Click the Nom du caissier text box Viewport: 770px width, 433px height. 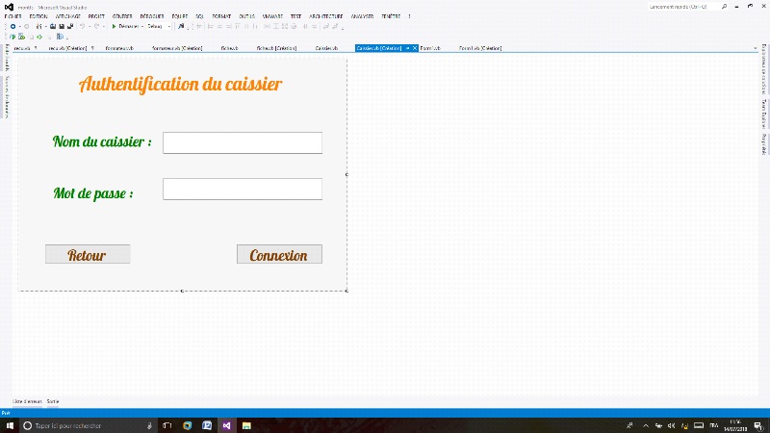(x=243, y=142)
